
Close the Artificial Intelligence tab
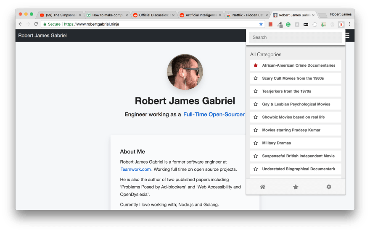(220, 15)
